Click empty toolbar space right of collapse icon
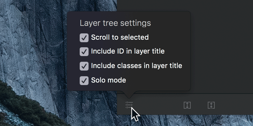Viewport: 253px width, 126px height. click(x=234, y=105)
